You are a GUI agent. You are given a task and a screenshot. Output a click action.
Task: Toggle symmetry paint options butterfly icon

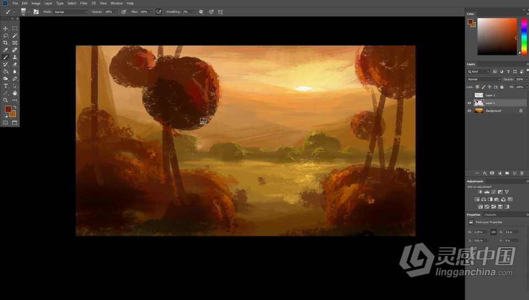(220, 12)
